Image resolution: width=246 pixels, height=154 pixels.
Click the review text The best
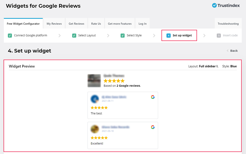[x=96, y=114]
